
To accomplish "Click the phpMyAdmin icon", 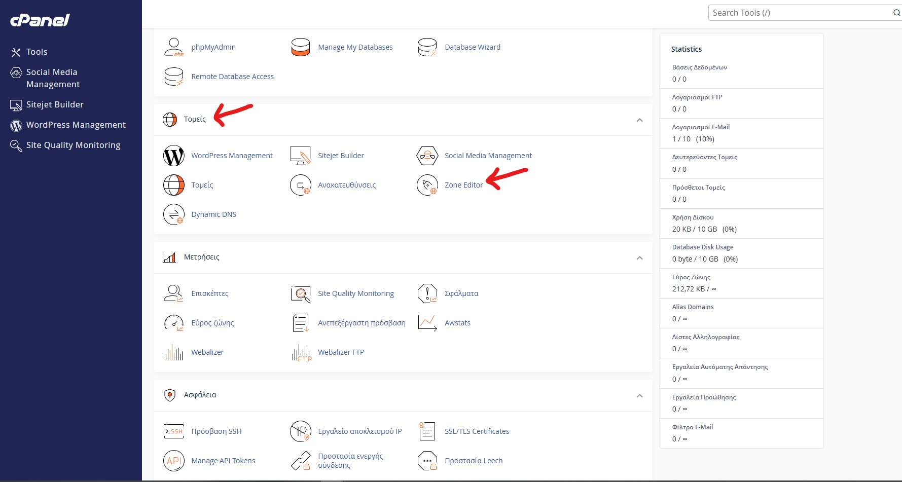I will tap(173, 47).
